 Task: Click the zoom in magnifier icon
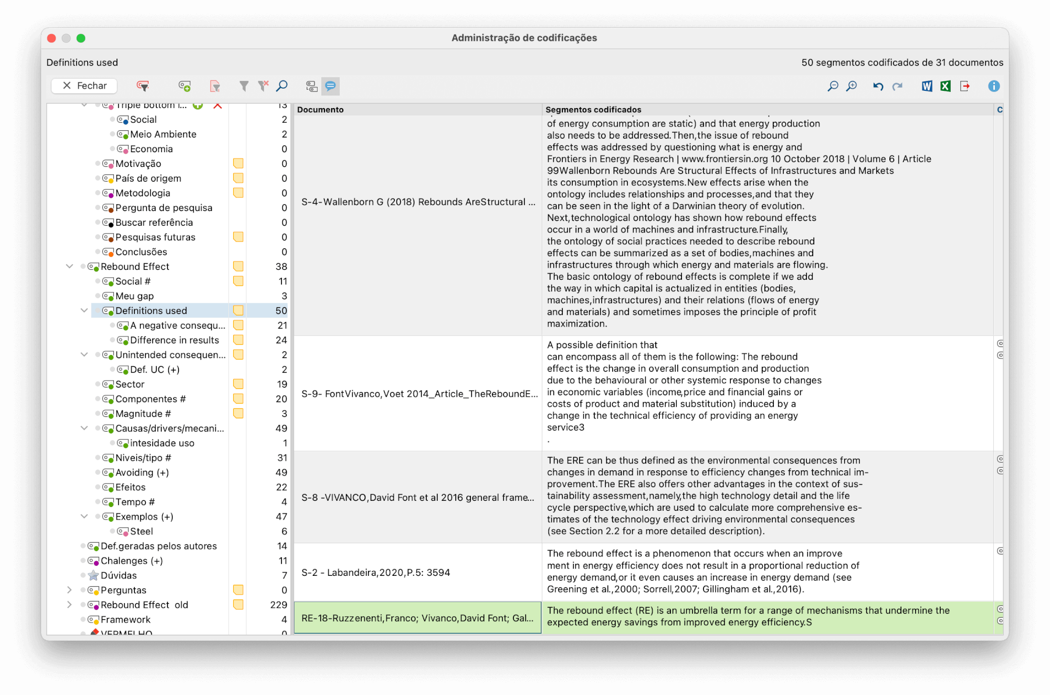click(x=852, y=86)
